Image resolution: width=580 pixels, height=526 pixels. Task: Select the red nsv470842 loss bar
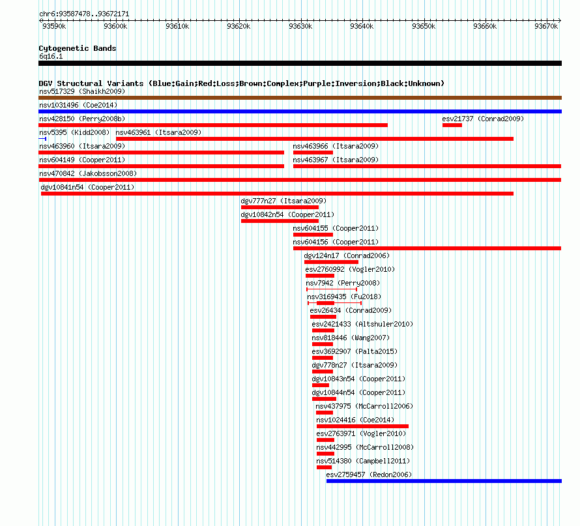click(300, 180)
